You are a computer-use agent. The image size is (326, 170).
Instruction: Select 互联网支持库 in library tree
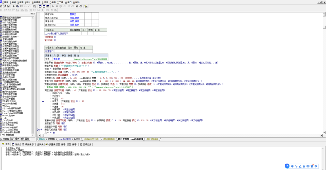click(9, 68)
